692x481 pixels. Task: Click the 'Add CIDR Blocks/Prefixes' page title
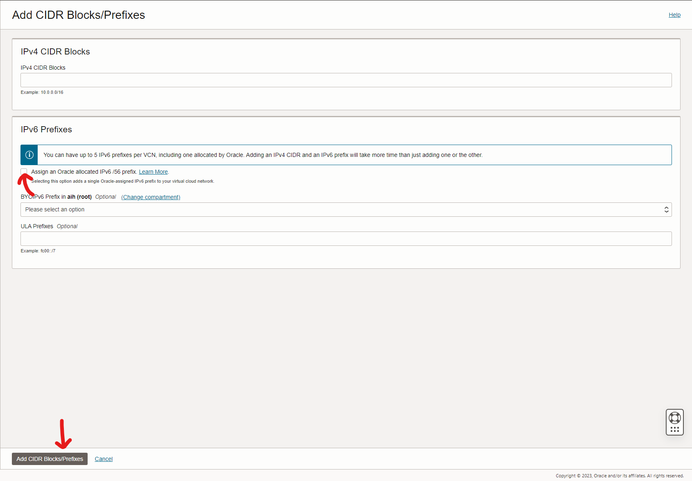(79, 15)
